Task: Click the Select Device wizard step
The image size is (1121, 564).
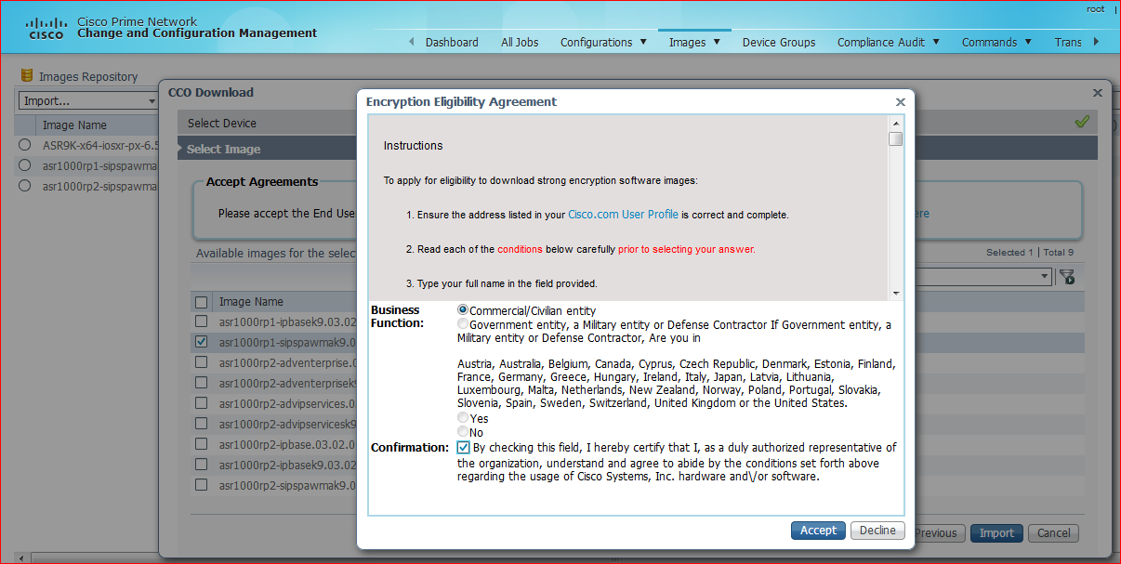Action: [x=221, y=123]
